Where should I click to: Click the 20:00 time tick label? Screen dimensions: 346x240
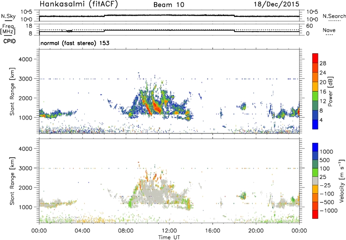point(256,231)
